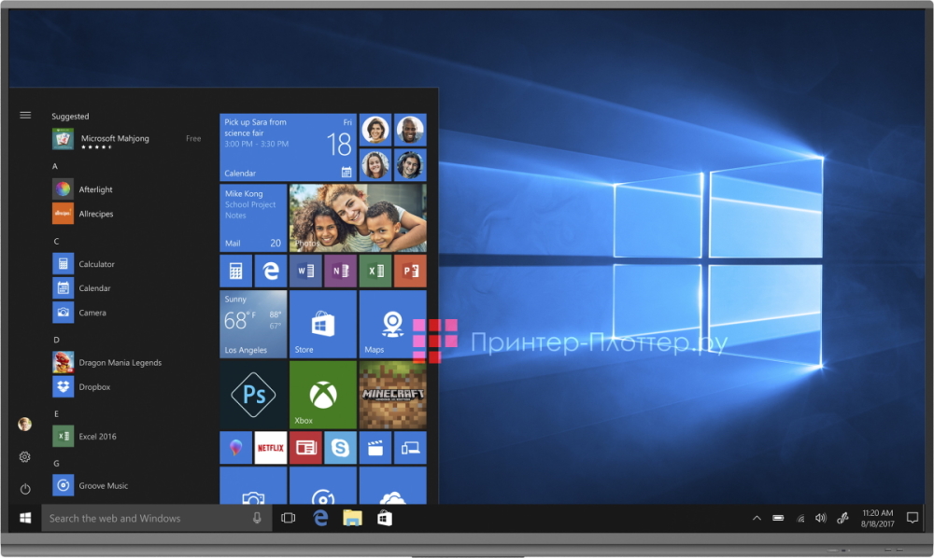934x558 pixels.
Task: Show hidden icons in the system tray
Action: 756,517
